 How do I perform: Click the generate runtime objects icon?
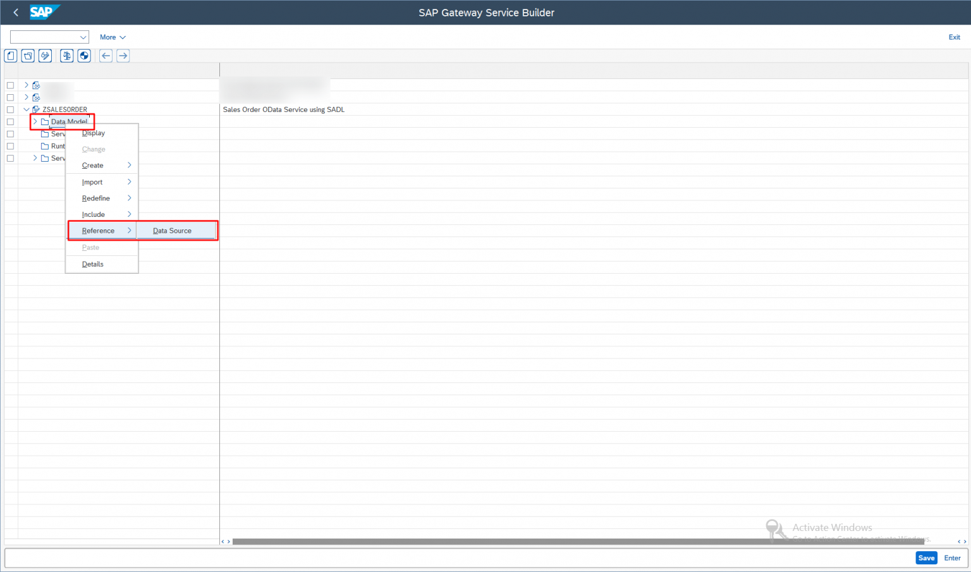pos(84,56)
